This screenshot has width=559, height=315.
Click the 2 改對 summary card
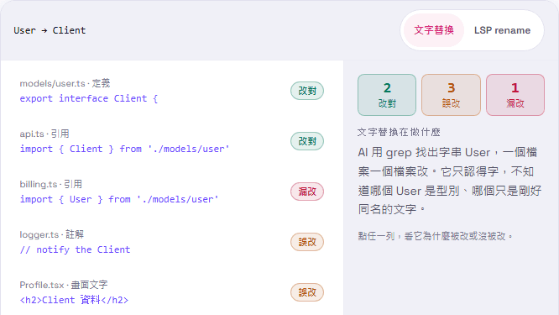click(387, 95)
